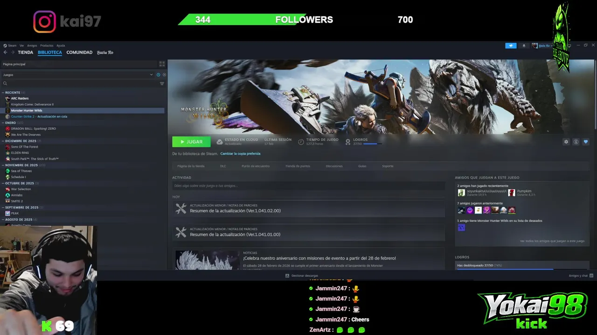Click the Steam forward navigation arrow
Image resolution: width=597 pixels, height=335 pixels.
coord(13,53)
